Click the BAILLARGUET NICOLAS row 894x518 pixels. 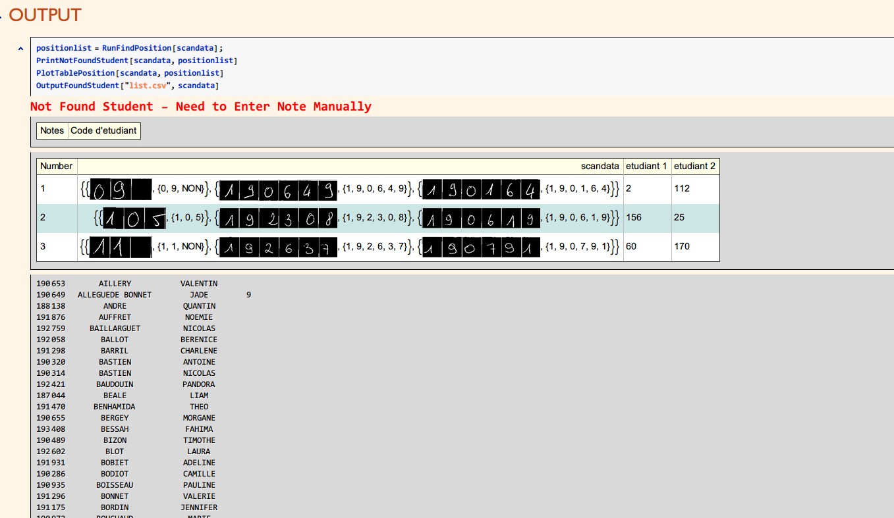[126, 328]
